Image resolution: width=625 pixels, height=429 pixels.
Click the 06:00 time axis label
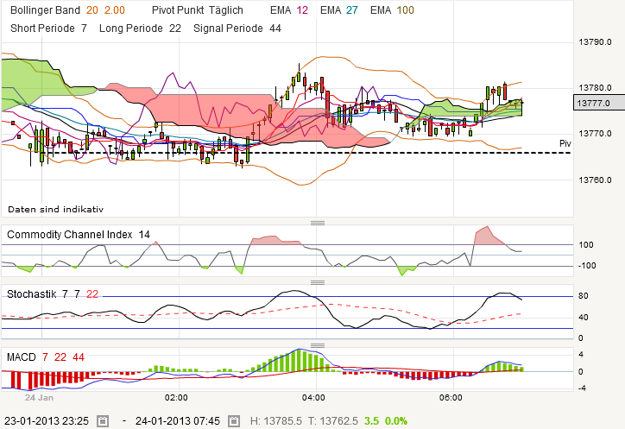click(451, 398)
